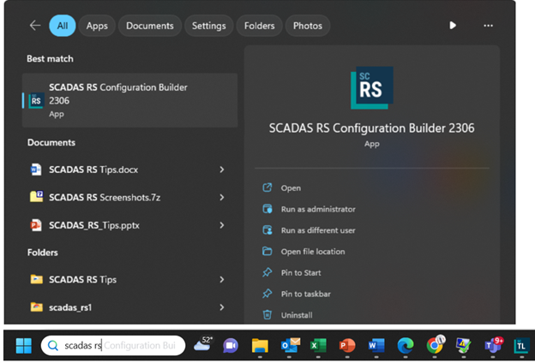This screenshot has width=535, height=363.
Task: Open Excel from the taskbar
Action: tap(318, 346)
